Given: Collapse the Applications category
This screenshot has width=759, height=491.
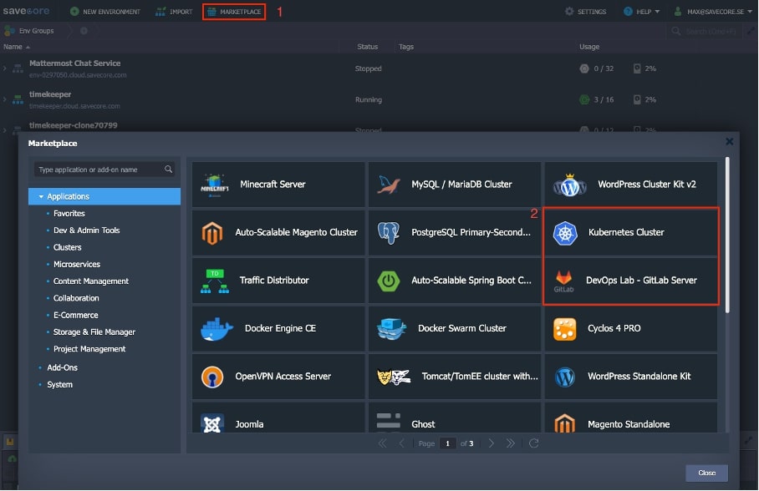Looking at the screenshot, I should point(40,197).
